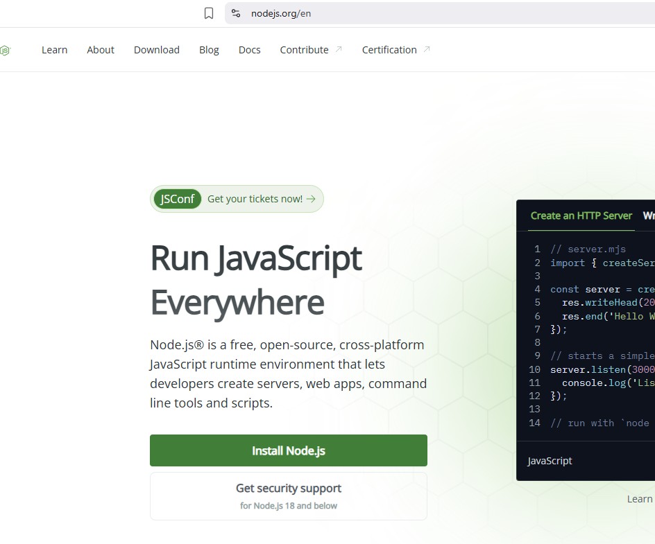Open site information icon beside the URL
The width and height of the screenshot is (655, 544).
pyautogui.click(x=236, y=13)
